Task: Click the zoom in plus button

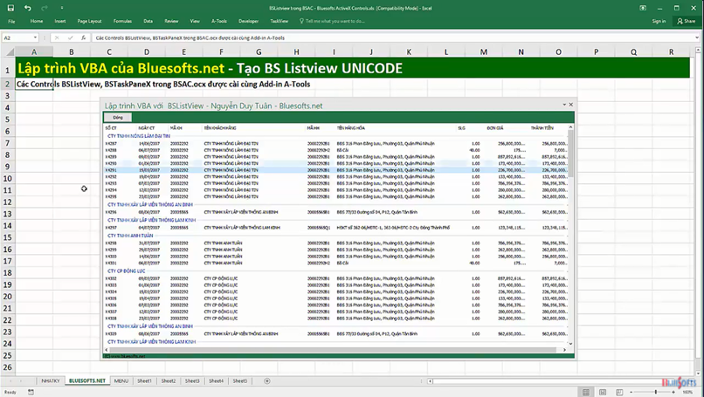Action: (674, 392)
